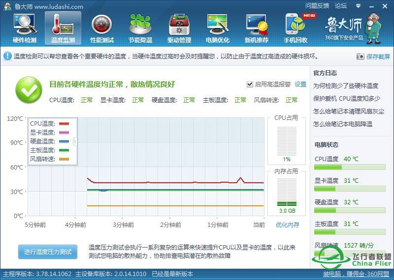Open the 电脑优化 monitor icon
Screen dimensions: 394x280
coord(218,28)
